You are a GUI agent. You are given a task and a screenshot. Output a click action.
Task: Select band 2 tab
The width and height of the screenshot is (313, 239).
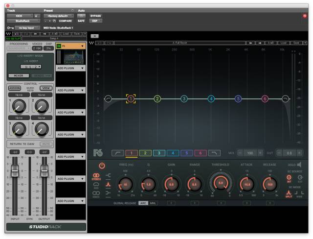[x=145, y=153]
